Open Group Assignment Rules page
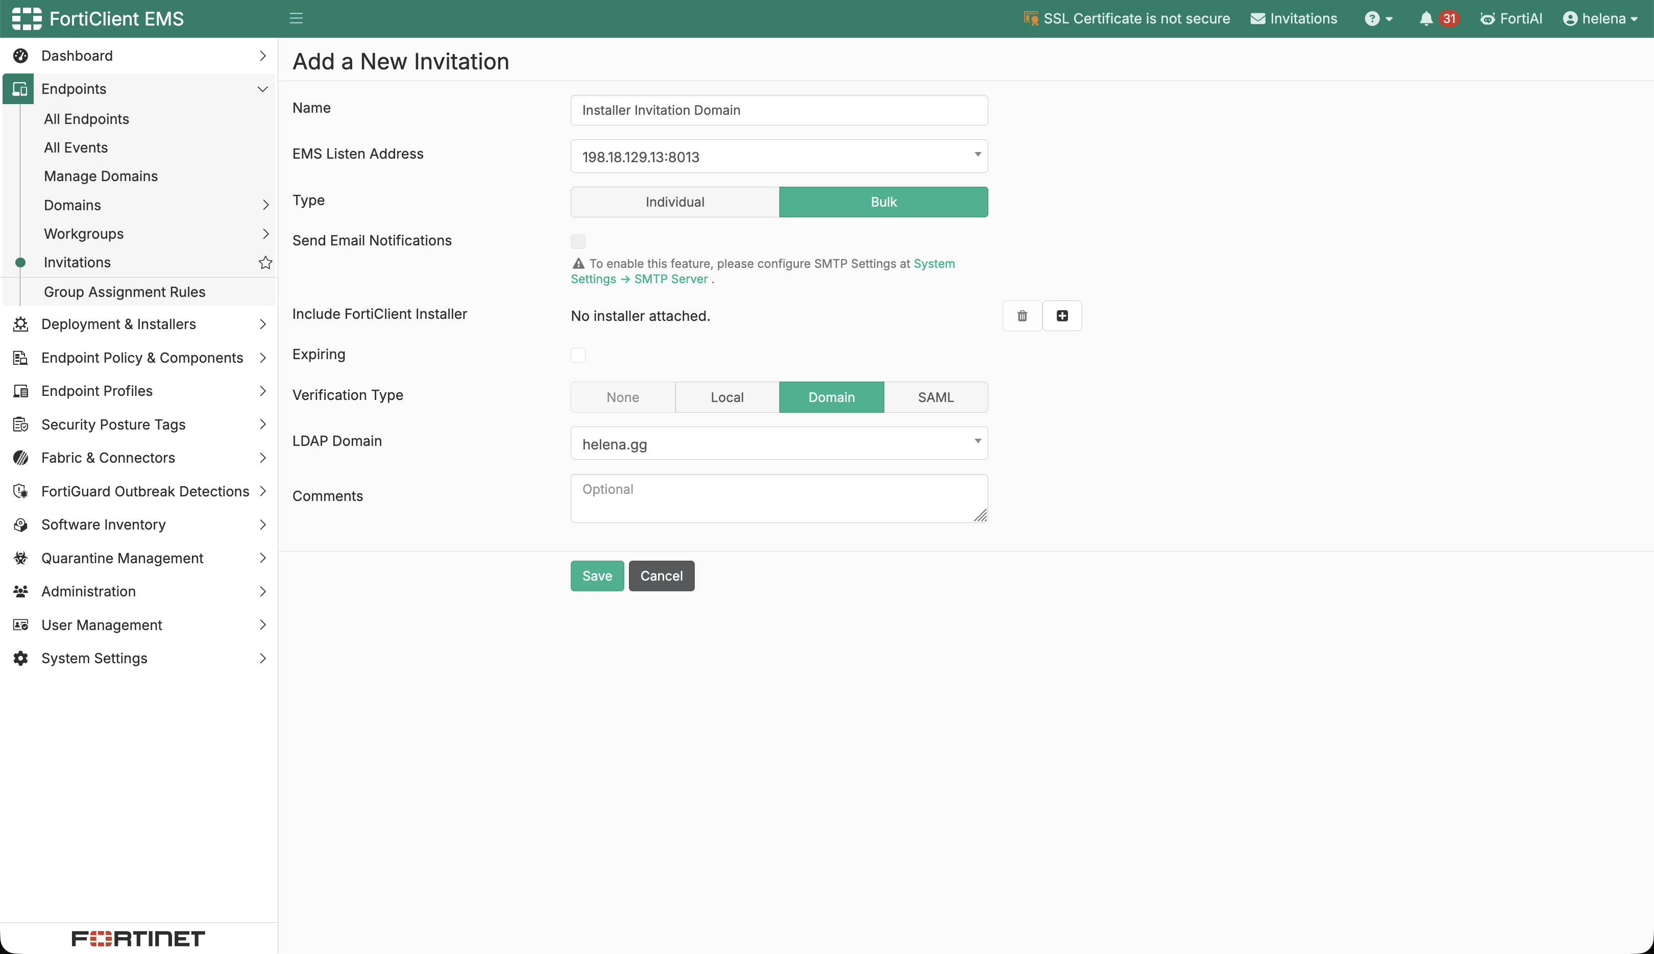This screenshot has height=954, width=1654. (125, 292)
